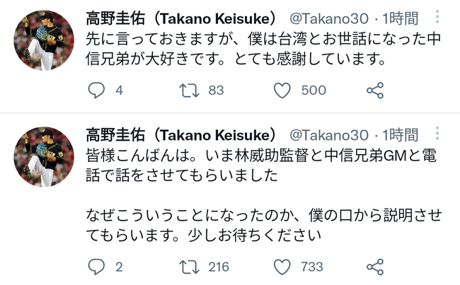Reply to the first tweet about 台湾
This screenshot has width=460, height=285.
pos(97,91)
